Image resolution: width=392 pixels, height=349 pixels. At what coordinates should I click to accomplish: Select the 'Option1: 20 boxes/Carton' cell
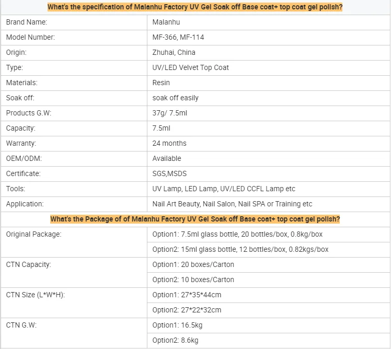point(193,265)
